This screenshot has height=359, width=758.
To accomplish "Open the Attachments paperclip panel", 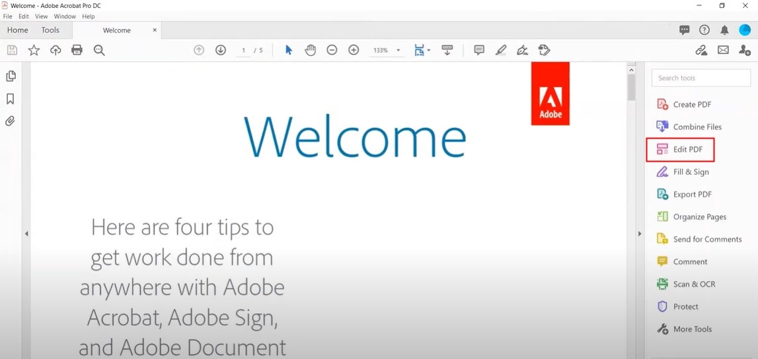I will (10, 121).
